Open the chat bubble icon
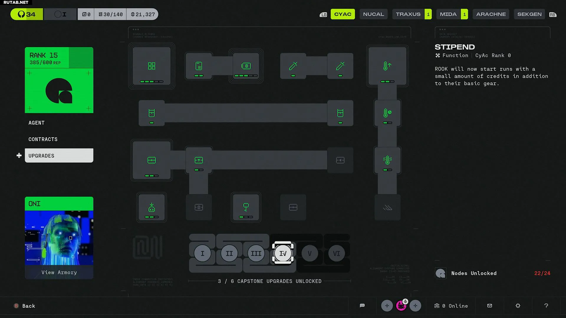 362,306
